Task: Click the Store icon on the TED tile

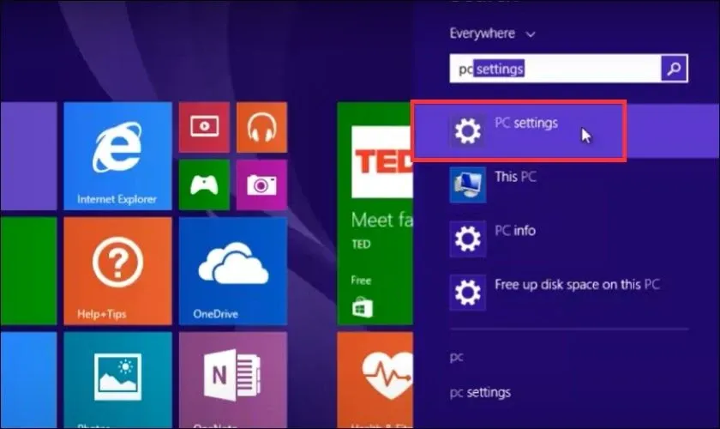Action: [x=363, y=308]
